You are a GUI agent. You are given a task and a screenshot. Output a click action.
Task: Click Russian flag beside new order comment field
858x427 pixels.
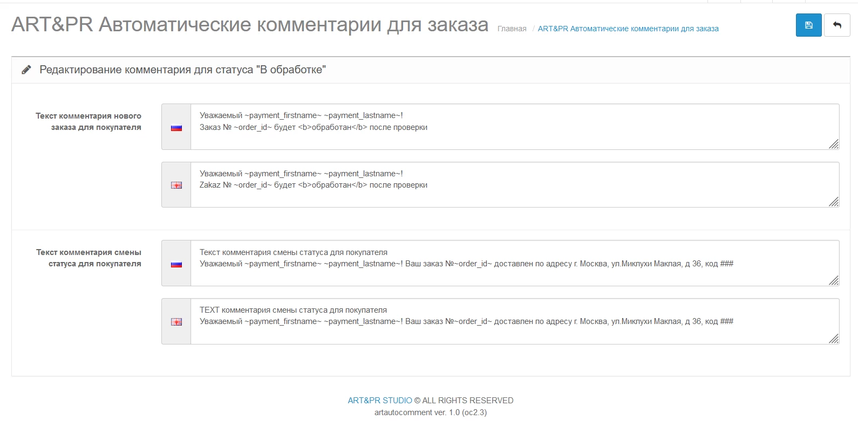(x=176, y=128)
